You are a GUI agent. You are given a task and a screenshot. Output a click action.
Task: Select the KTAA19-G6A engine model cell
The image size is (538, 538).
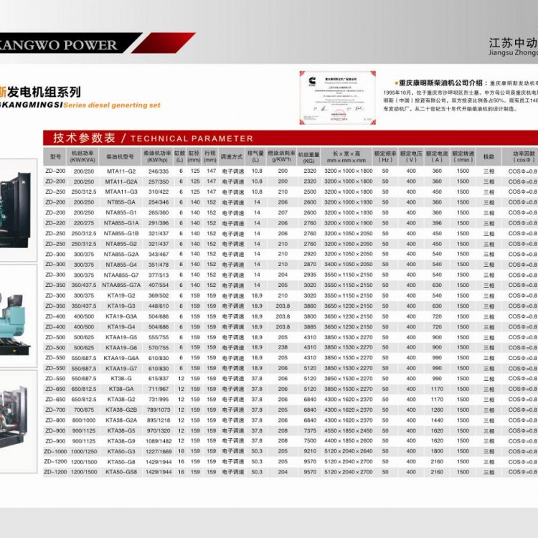tap(121, 358)
